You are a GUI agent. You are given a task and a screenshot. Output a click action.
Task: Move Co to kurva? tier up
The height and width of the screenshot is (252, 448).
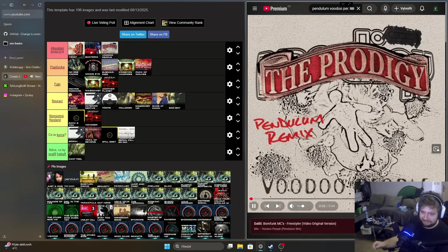tap(238, 132)
